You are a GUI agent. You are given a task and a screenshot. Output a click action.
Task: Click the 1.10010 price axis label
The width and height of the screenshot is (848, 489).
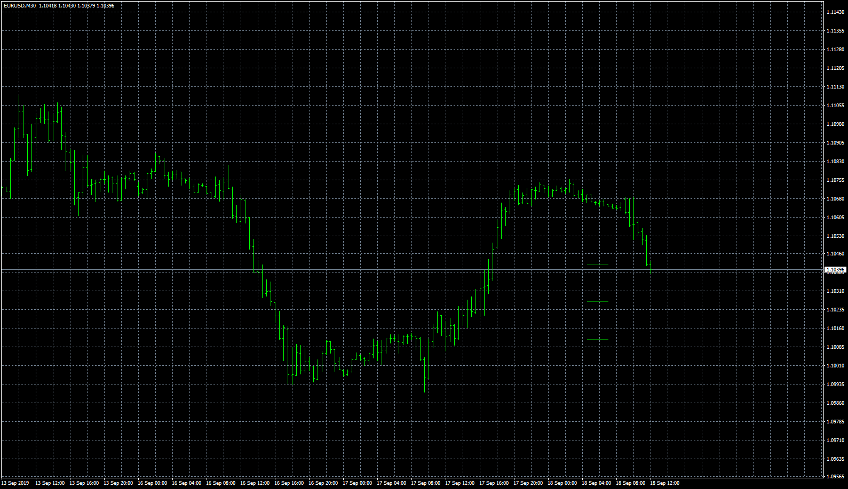tap(835, 366)
